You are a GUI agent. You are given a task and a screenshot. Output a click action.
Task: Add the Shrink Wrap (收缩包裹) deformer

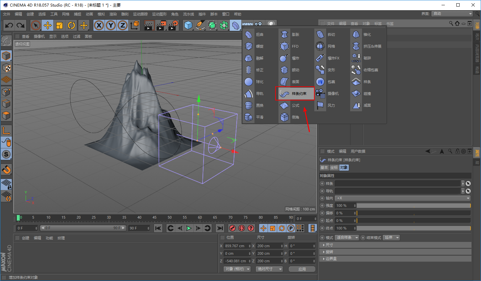[x=365, y=70]
